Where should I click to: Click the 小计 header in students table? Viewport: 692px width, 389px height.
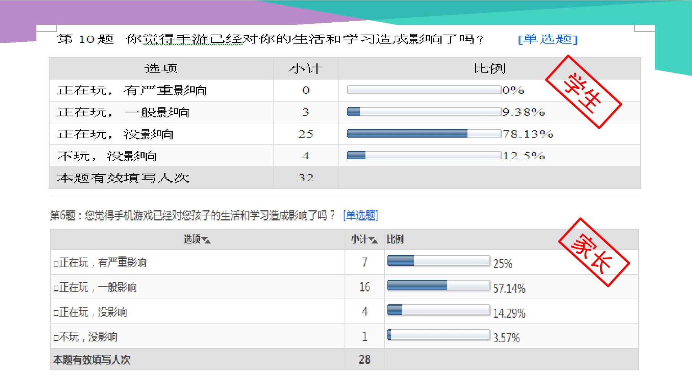point(306,68)
